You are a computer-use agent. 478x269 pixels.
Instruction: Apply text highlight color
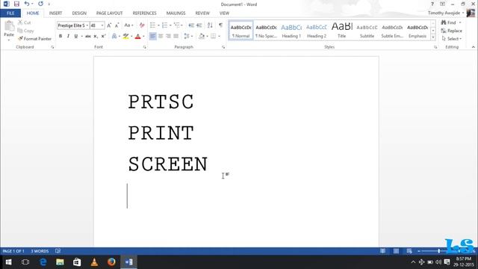125,37
